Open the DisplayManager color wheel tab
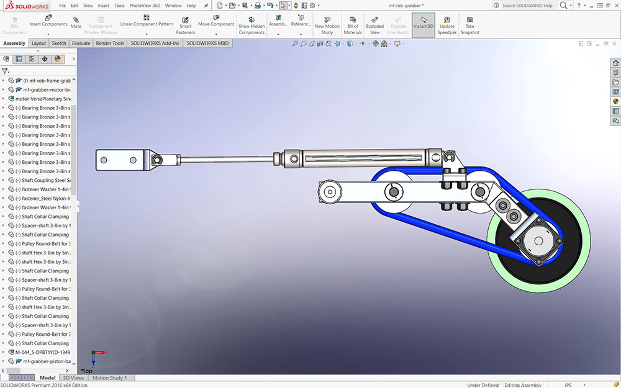Image resolution: width=621 pixels, height=388 pixels. point(57,59)
